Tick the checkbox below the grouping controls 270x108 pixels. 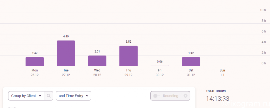(12, 107)
